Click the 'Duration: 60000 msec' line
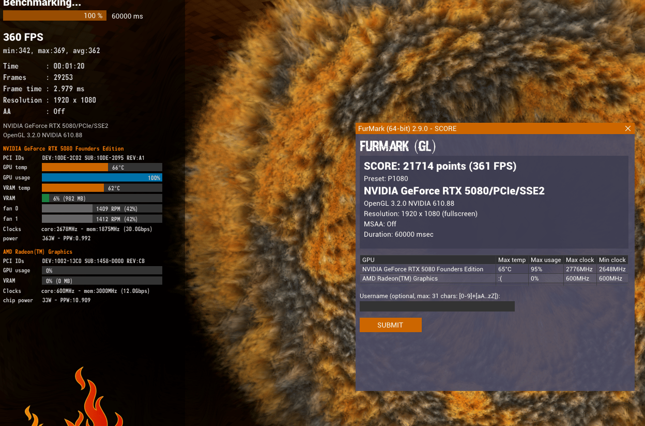 398,234
